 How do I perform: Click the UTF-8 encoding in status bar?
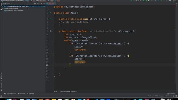coord(156,96)
